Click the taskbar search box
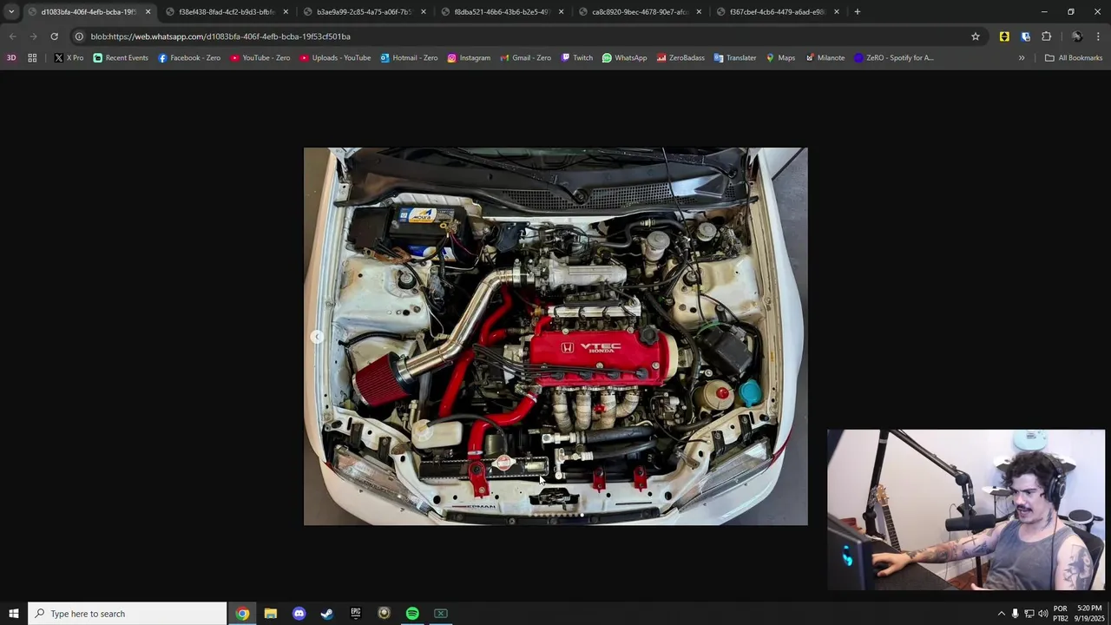Screen dimensions: 1111x625 point(128,614)
